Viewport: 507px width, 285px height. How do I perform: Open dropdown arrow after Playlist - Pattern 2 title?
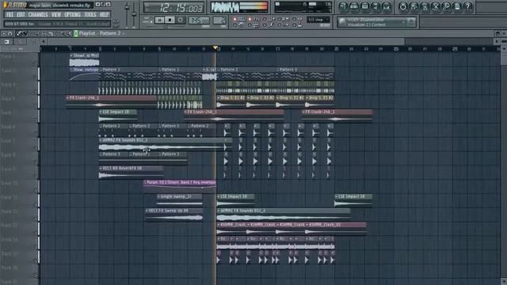click(124, 33)
